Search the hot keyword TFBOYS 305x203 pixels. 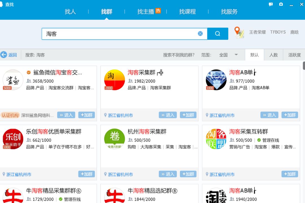278,32
